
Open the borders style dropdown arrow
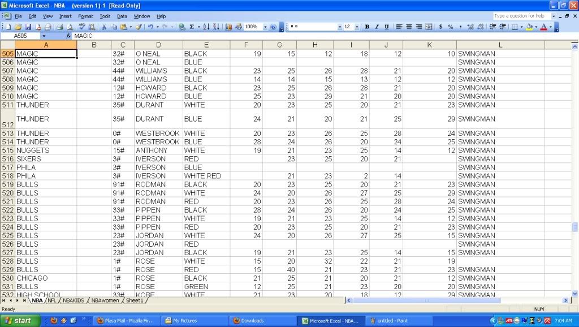pyautogui.click(x=521, y=27)
